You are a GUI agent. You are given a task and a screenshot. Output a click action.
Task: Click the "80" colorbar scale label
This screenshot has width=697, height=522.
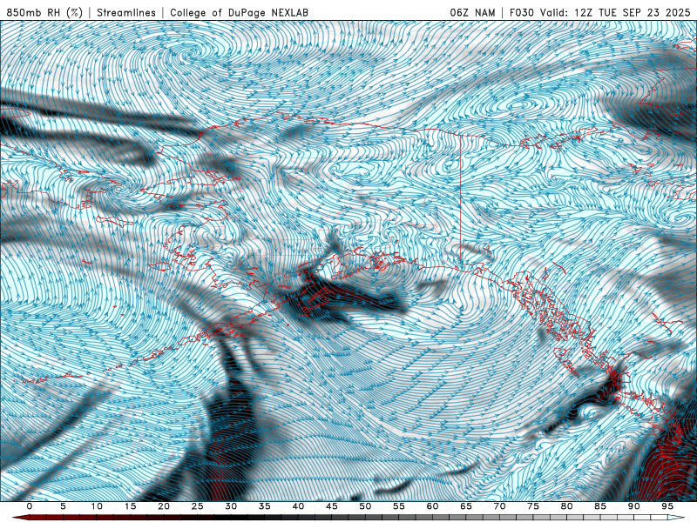(567, 506)
